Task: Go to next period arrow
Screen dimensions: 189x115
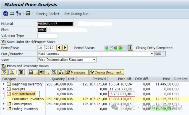Action: click(x=65, y=48)
